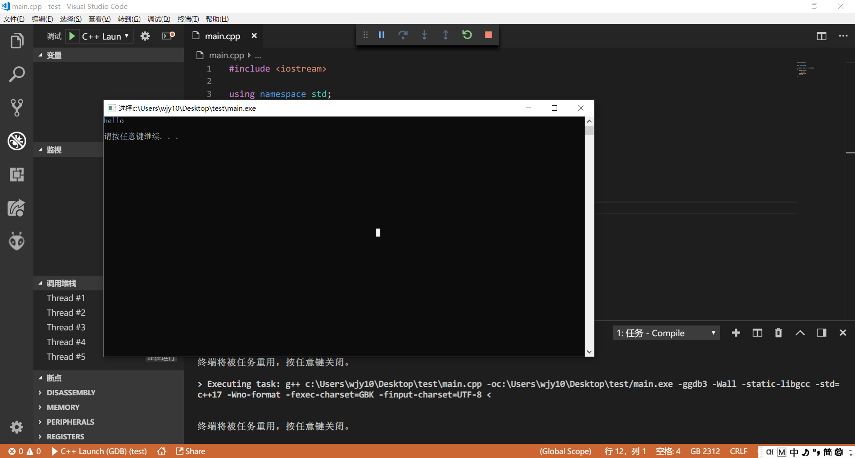Image resolution: width=855 pixels, height=458 pixels.
Task: Collapse the 断点 section
Action: tap(109, 378)
